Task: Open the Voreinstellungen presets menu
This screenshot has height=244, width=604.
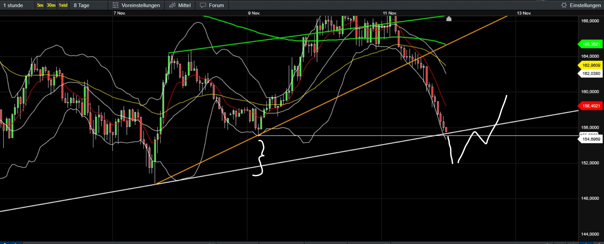Action: 141,5
